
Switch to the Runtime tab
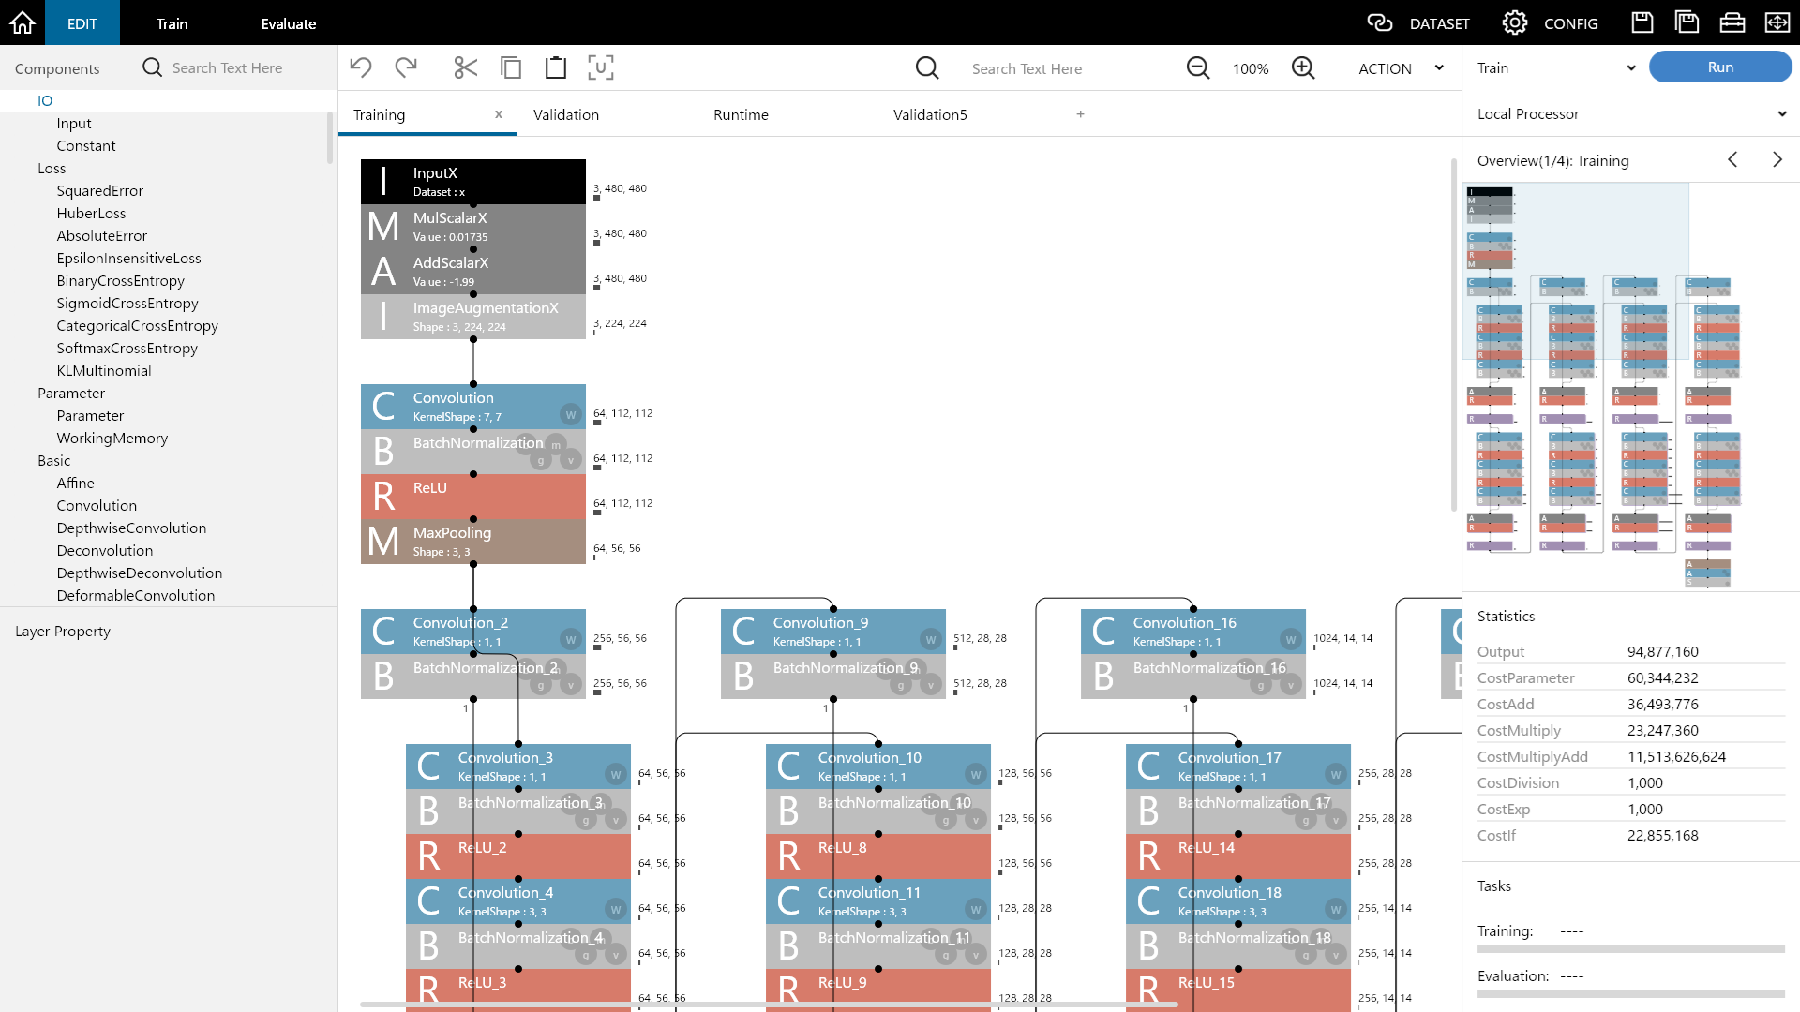[741, 114]
